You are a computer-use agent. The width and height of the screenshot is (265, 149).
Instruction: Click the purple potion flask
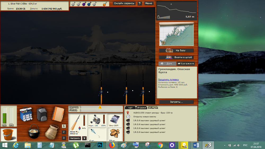coord(84,4)
